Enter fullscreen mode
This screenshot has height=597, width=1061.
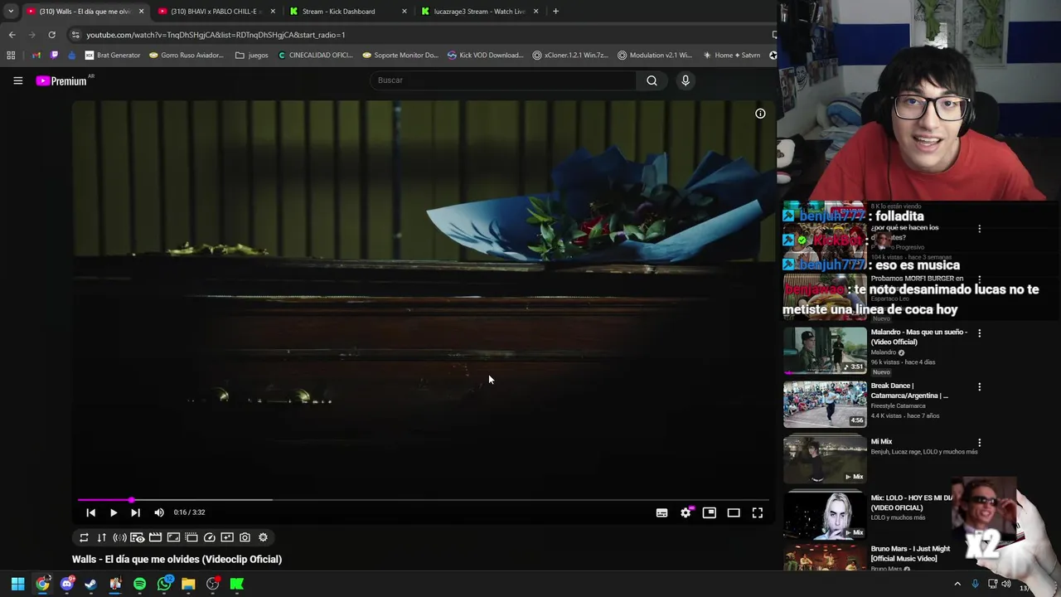coord(758,512)
